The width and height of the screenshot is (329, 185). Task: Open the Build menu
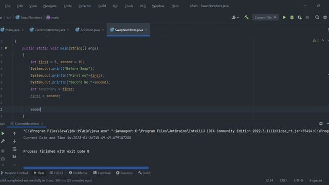pyautogui.click(x=102, y=6)
